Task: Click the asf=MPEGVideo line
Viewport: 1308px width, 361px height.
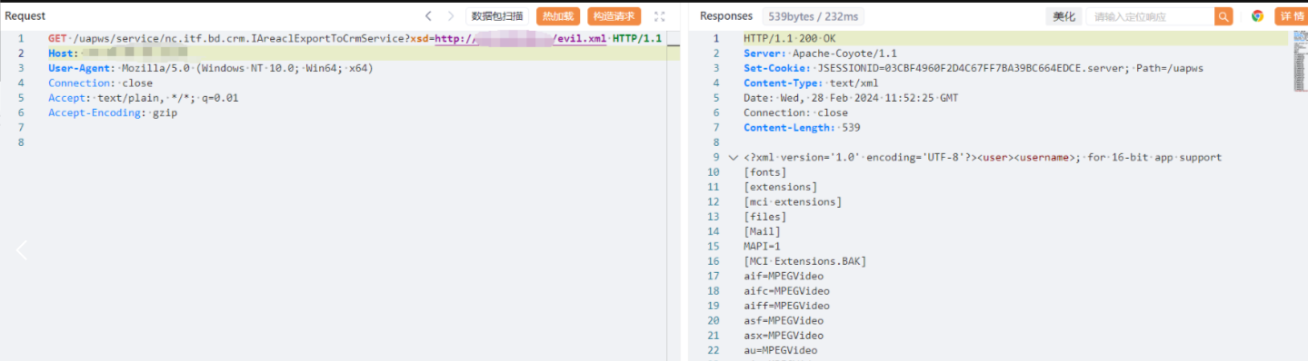Action: [x=784, y=320]
